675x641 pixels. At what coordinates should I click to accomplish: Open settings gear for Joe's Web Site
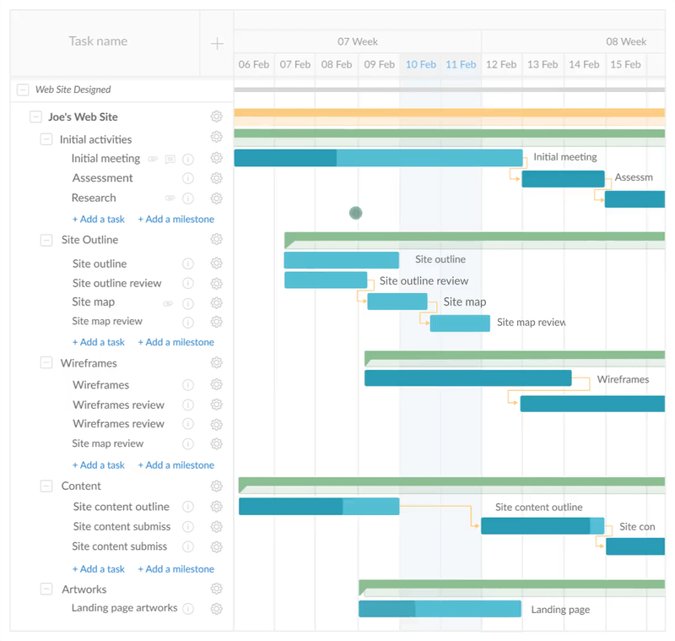click(x=217, y=117)
